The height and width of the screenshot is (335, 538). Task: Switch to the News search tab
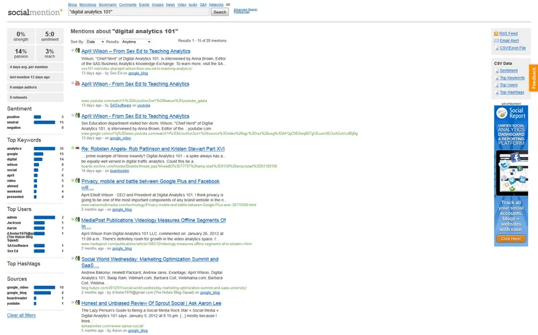[170, 5]
